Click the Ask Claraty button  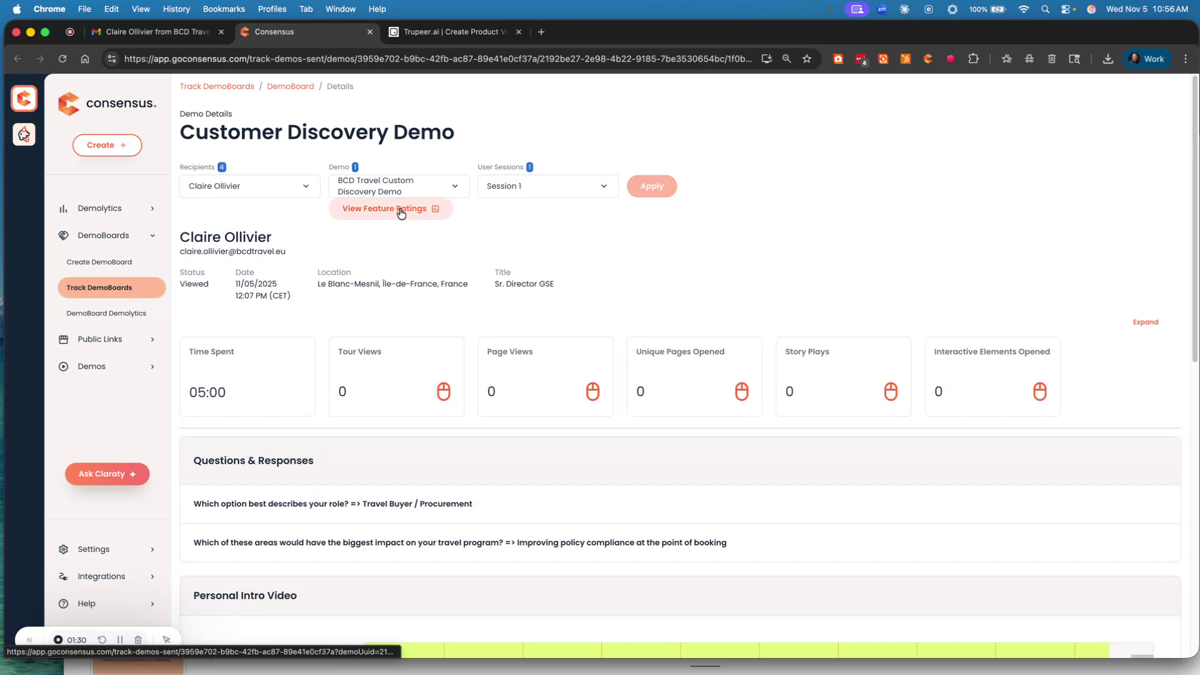tap(106, 474)
